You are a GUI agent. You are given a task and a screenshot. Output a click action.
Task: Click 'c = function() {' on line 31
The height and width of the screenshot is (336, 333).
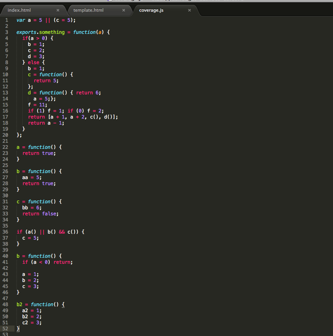pyautogui.click(x=39, y=202)
